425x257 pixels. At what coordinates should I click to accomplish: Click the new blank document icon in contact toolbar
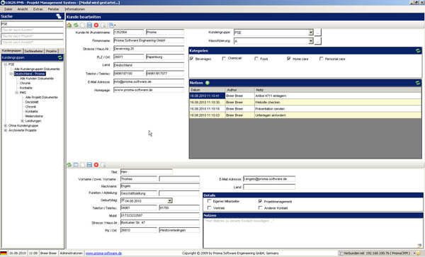[x=82, y=165]
